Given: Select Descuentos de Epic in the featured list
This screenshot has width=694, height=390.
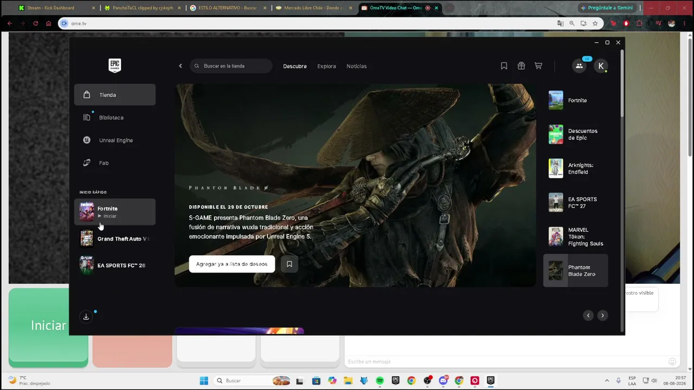Looking at the screenshot, I should [576, 134].
